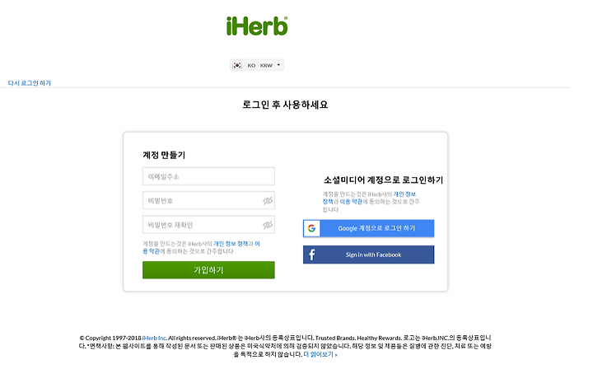
Task: Select the KO language label
Action: tap(251, 65)
